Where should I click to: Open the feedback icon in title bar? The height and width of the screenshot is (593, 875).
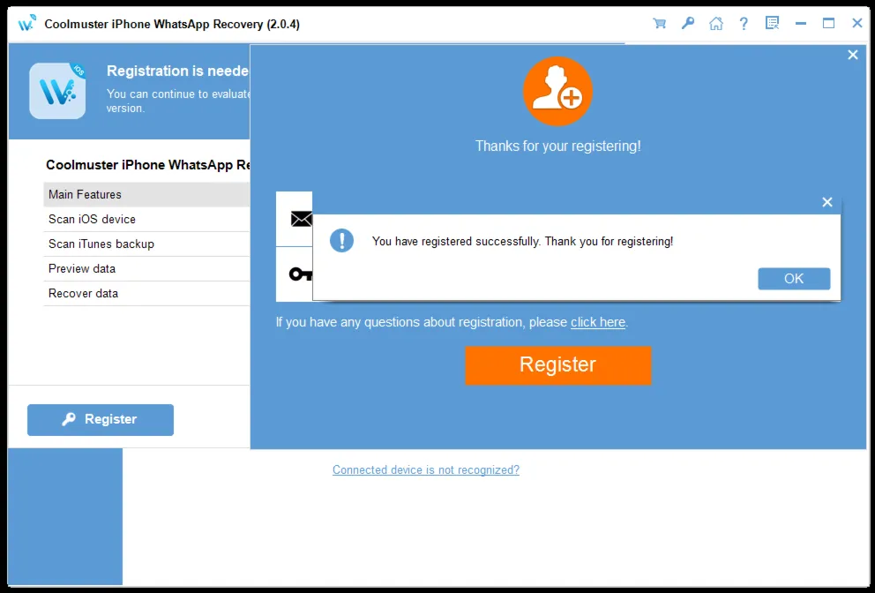(x=773, y=24)
